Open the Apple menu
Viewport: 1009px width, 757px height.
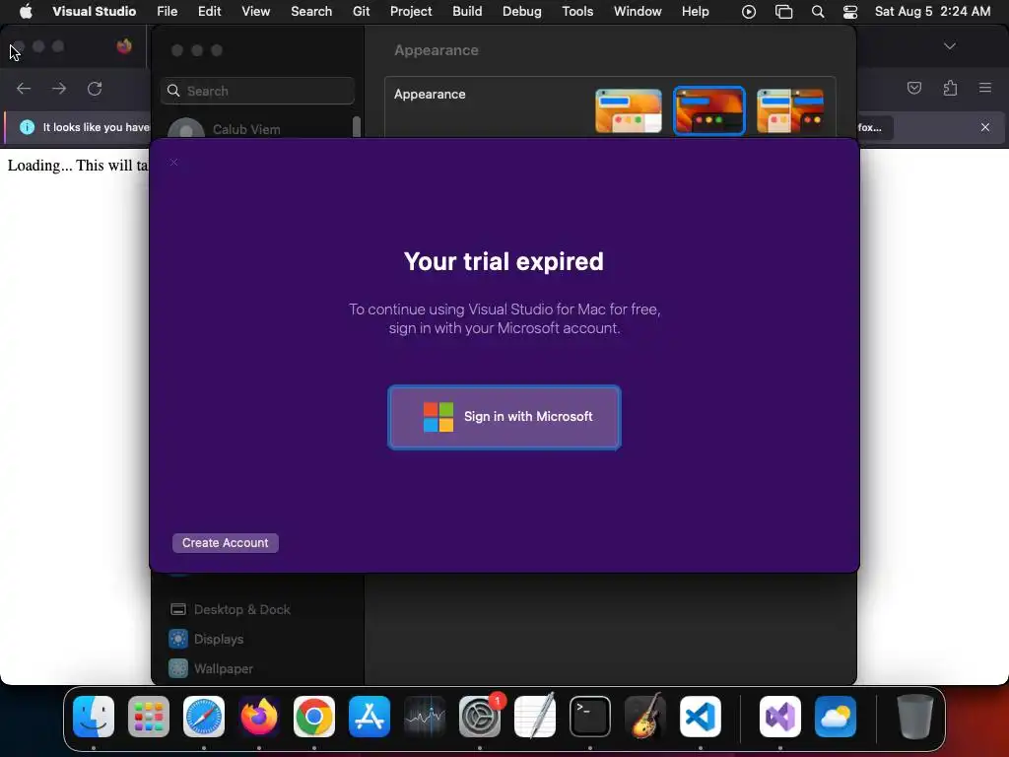[x=26, y=11]
